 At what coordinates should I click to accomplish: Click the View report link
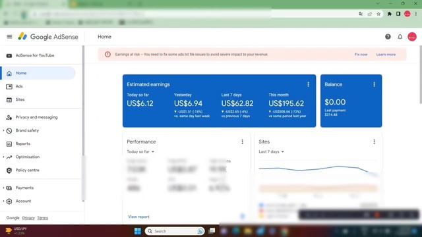coord(138,217)
